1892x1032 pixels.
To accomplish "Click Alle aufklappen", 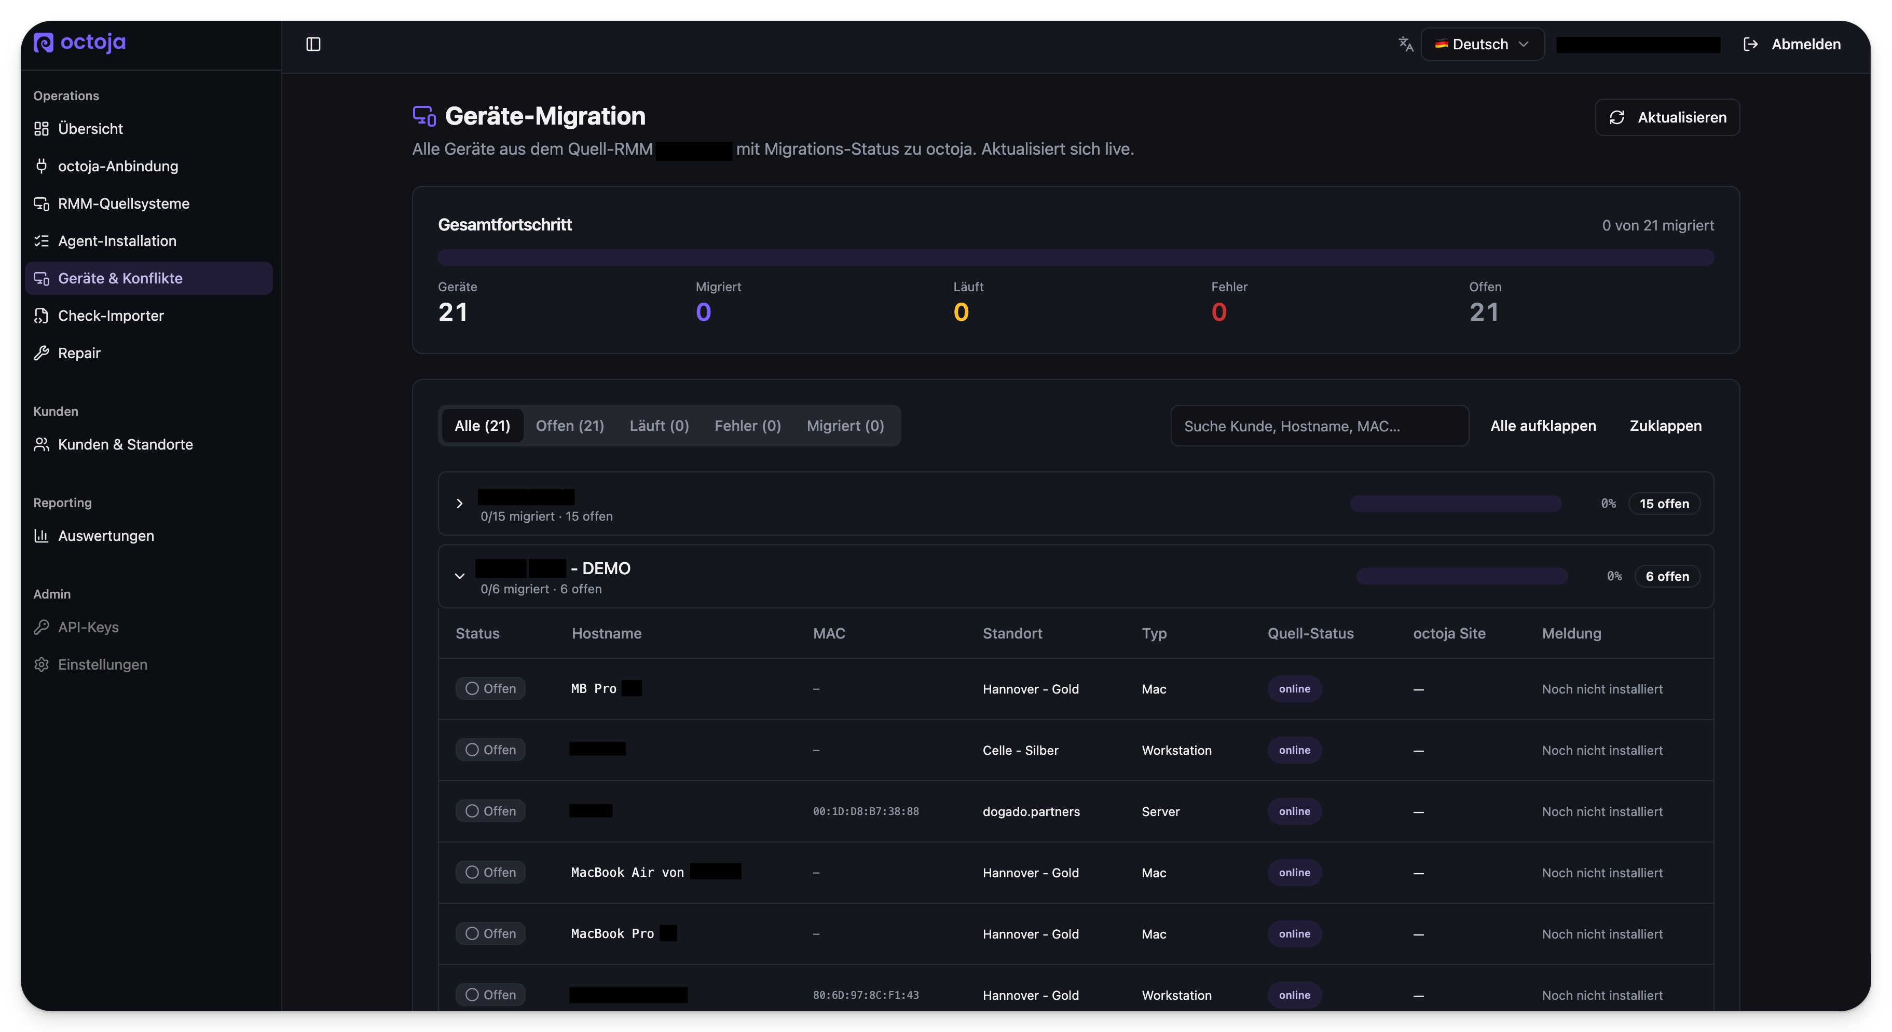I will click(1543, 426).
